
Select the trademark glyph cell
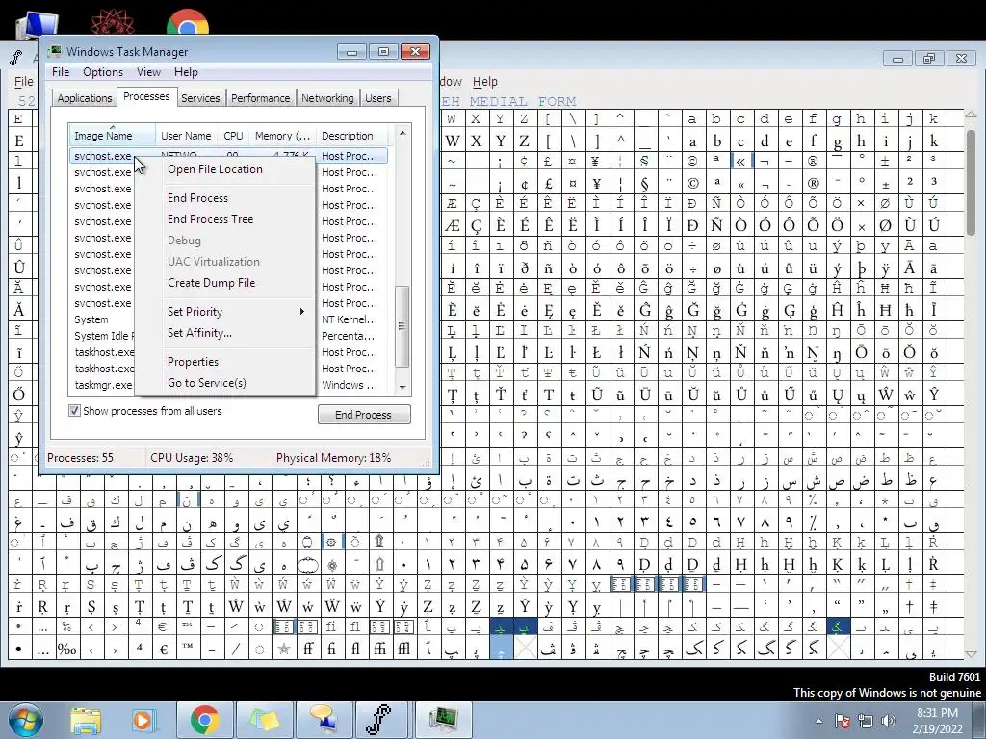click(x=188, y=649)
